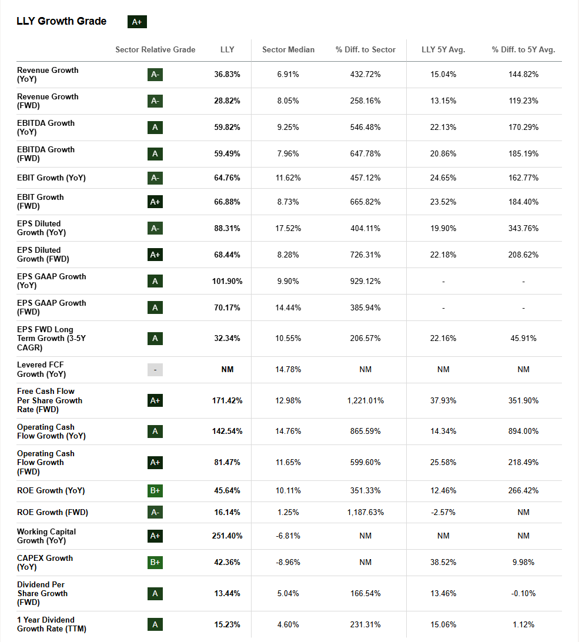Click the % Diff. to 5Y Avg. column header
This screenshot has height=642, width=579.
[x=523, y=49]
